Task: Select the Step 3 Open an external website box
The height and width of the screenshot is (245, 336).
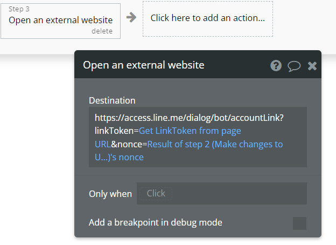Action: 61,21
